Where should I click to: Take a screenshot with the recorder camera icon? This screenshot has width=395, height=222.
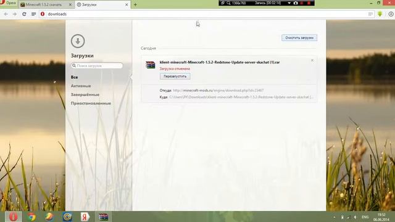coord(296,3)
